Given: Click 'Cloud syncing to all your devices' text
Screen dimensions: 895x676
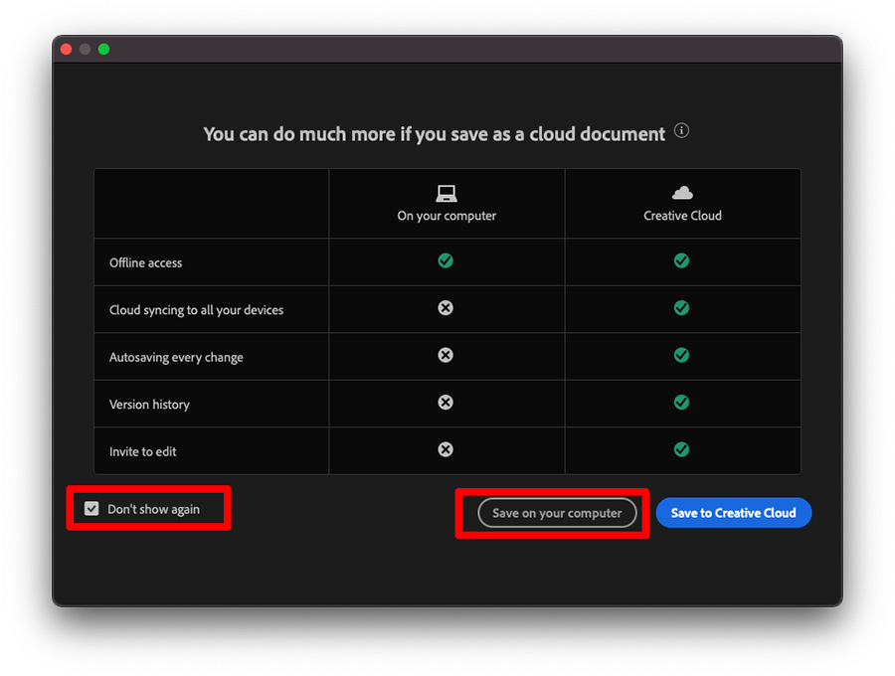Looking at the screenshot, I should click(x=196, y=310).
